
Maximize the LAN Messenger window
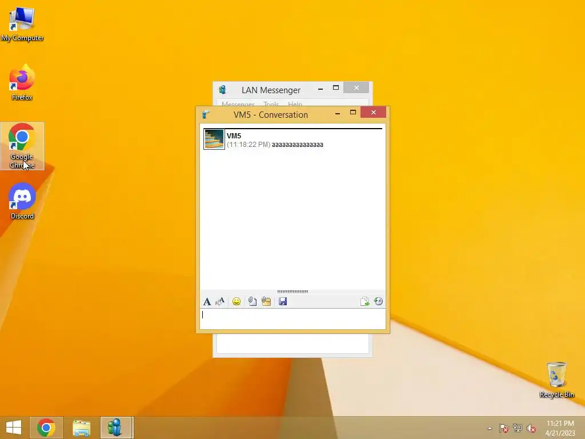(x=336, y=88)
